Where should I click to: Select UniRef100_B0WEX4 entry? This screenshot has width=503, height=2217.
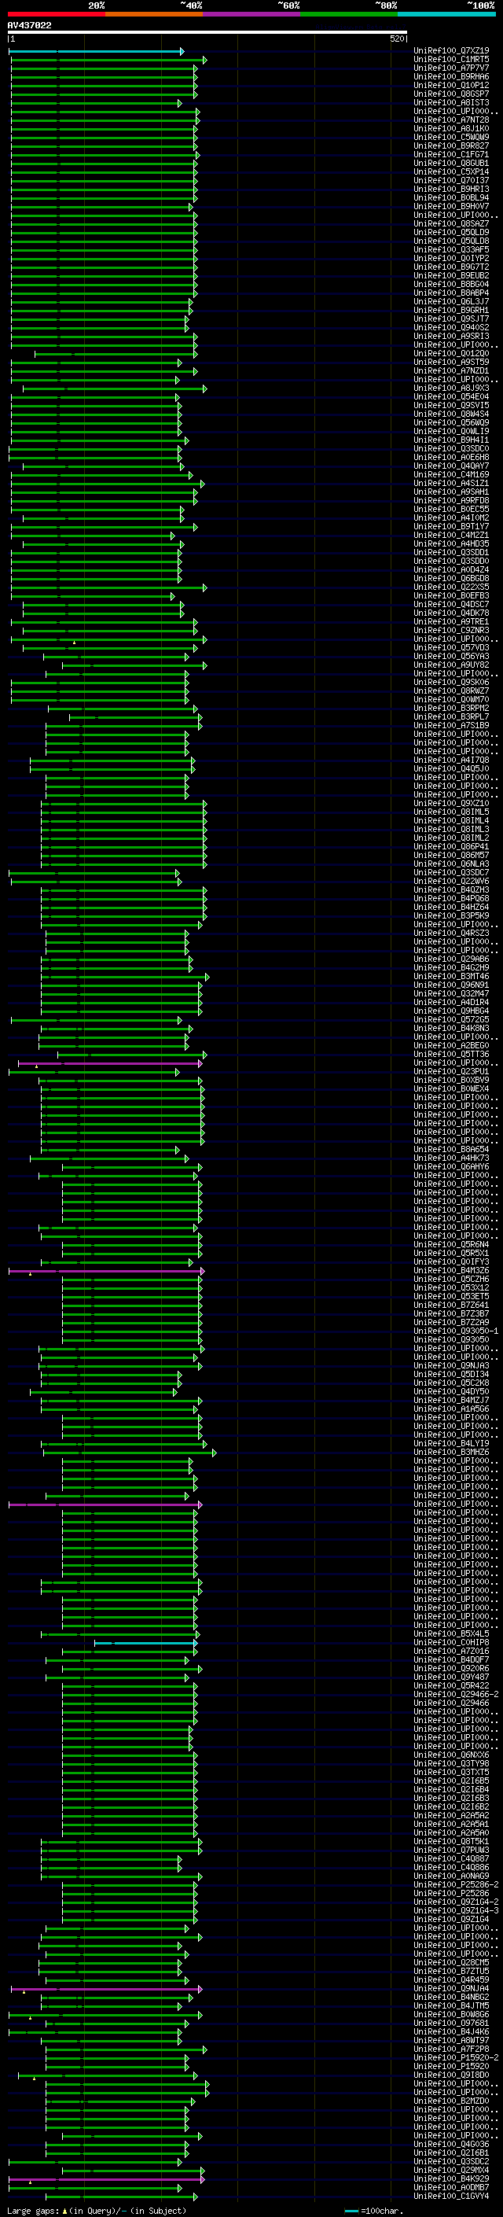click(451, 1088)
